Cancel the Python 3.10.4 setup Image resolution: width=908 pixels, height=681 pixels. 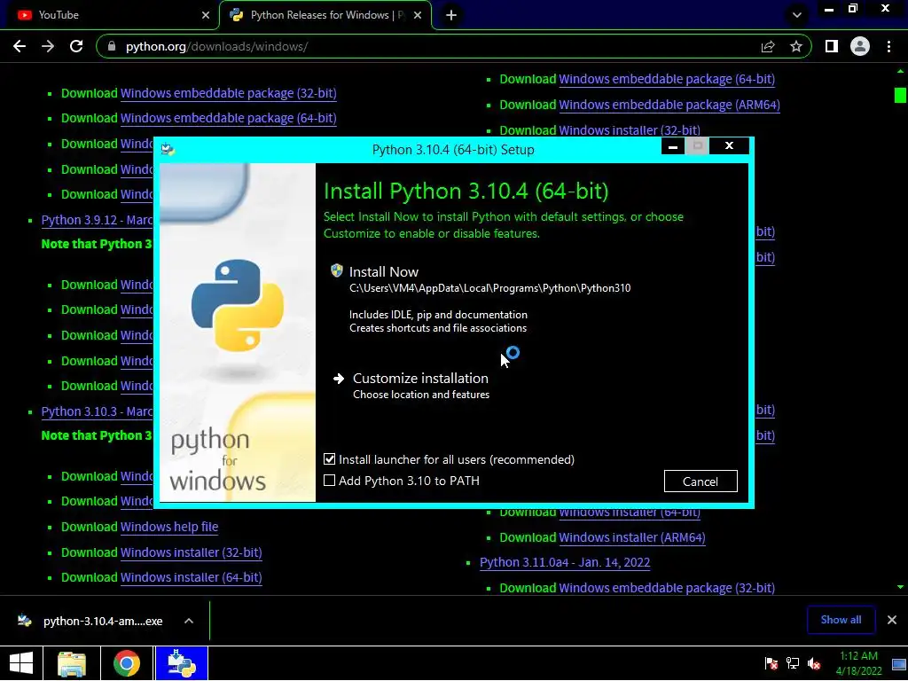pos(701,481)
